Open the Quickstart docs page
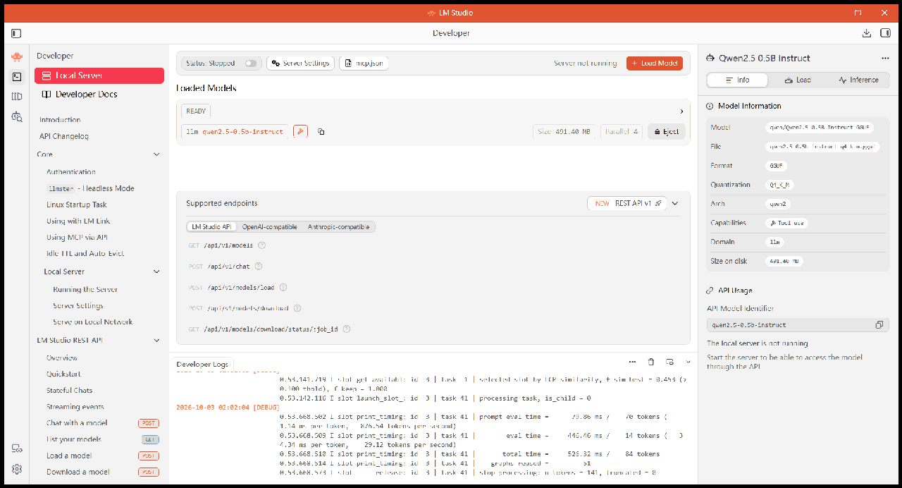The height and width of the screenshot is (488, 902). tap(63, 374)
